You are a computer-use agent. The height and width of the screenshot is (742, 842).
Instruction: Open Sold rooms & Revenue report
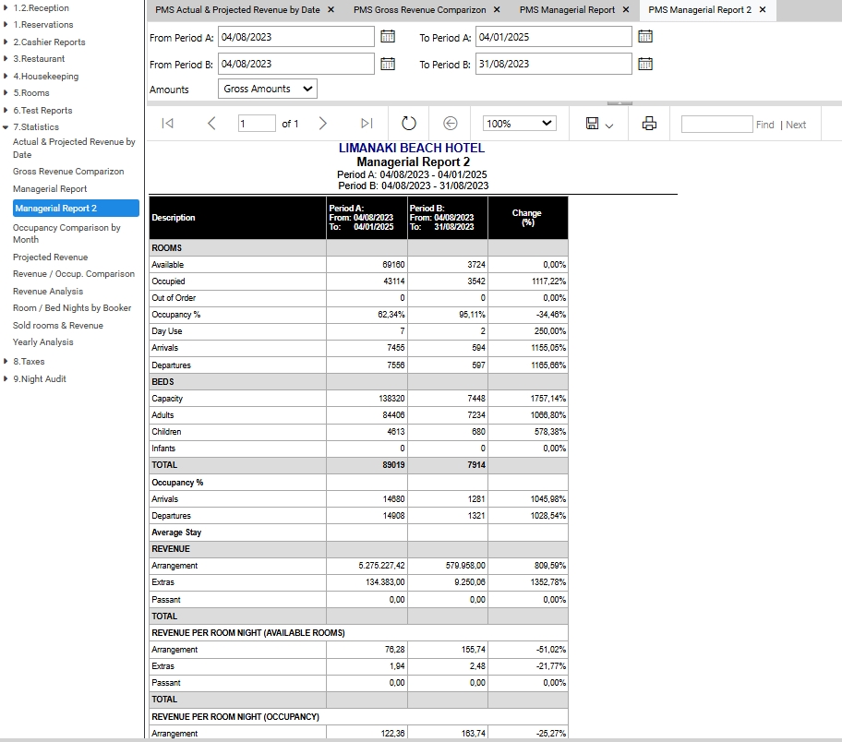coord(58,326)
